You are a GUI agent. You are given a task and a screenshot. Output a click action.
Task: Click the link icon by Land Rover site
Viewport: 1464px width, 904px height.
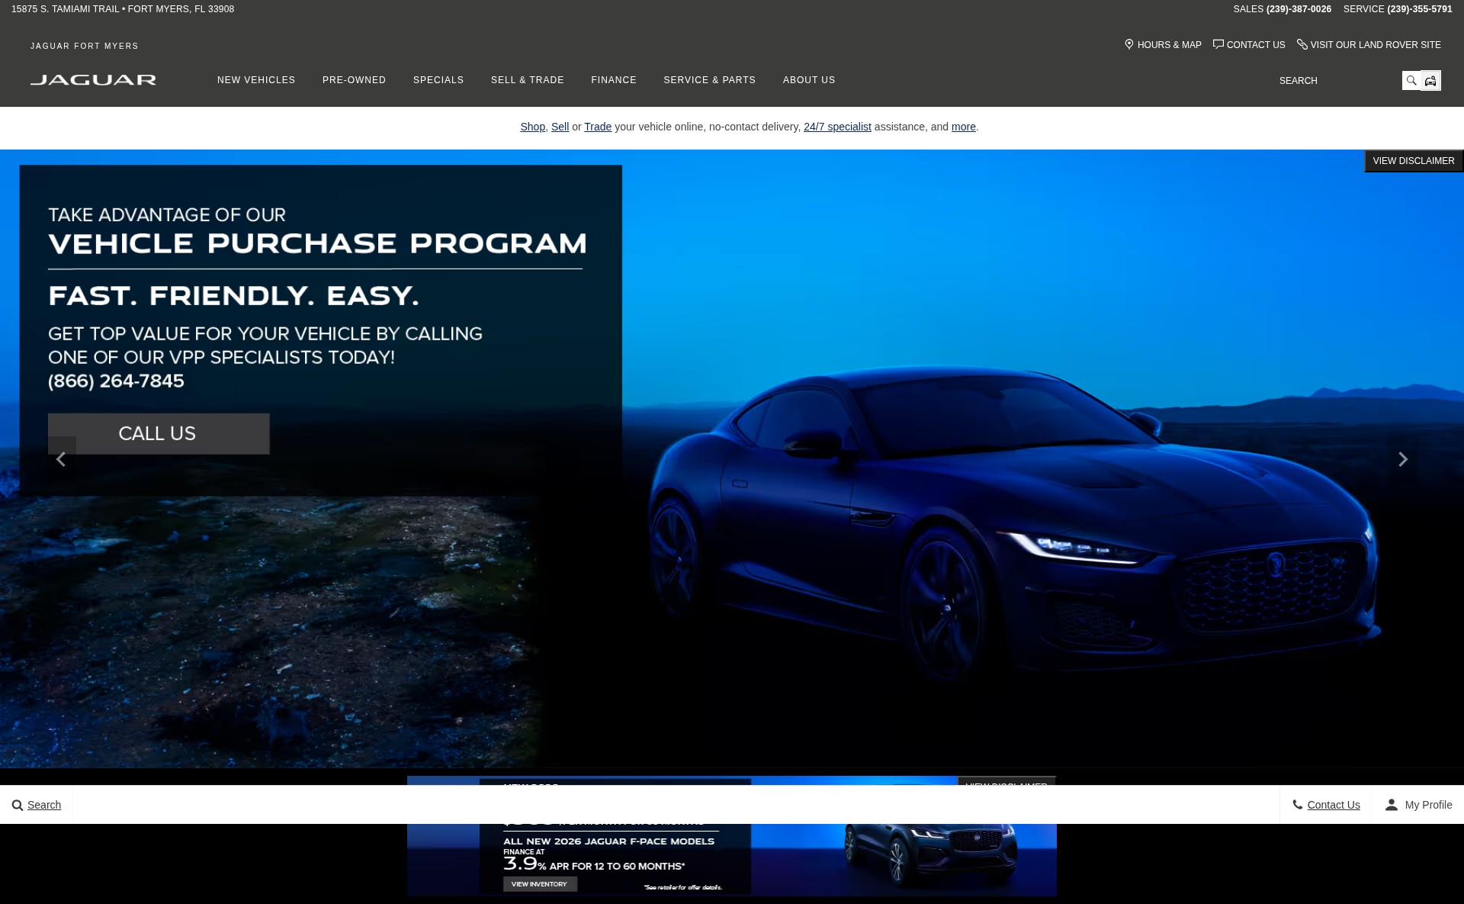tap(1302, 44)
